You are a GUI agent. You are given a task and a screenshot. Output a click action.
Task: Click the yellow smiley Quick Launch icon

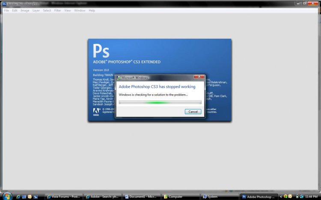(30, 197)
